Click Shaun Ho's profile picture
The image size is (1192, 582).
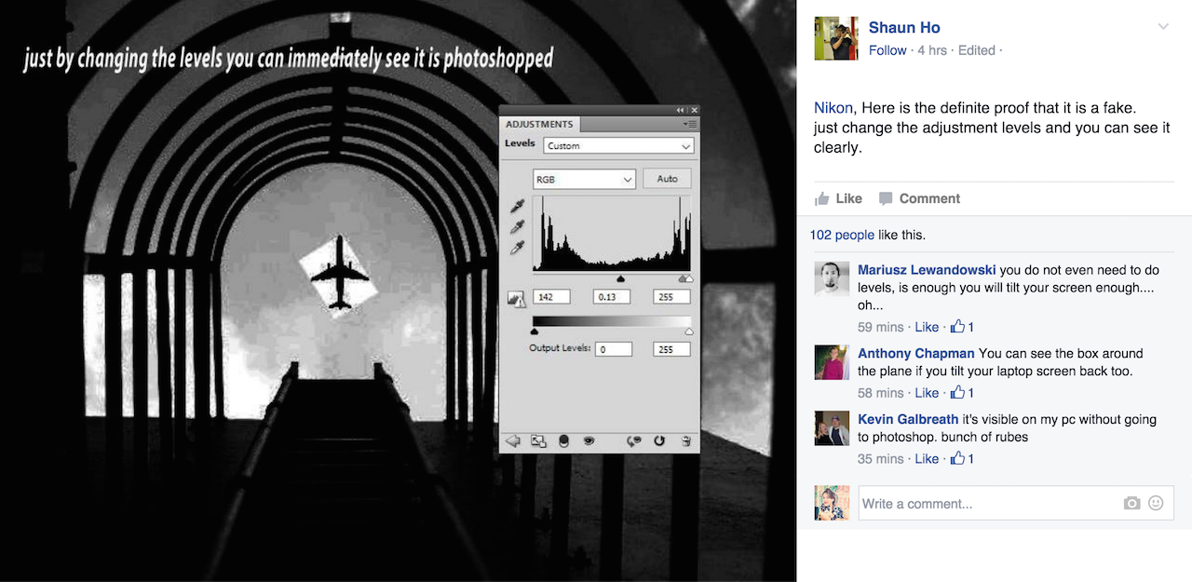(x=836, y=38)
